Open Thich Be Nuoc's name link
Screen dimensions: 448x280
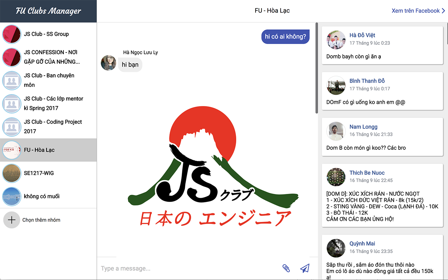click(x=367, y=173)
